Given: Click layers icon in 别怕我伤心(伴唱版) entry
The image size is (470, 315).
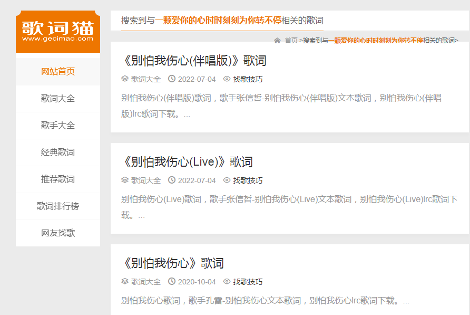Looking at the screenshot, I should click(125, 79).
